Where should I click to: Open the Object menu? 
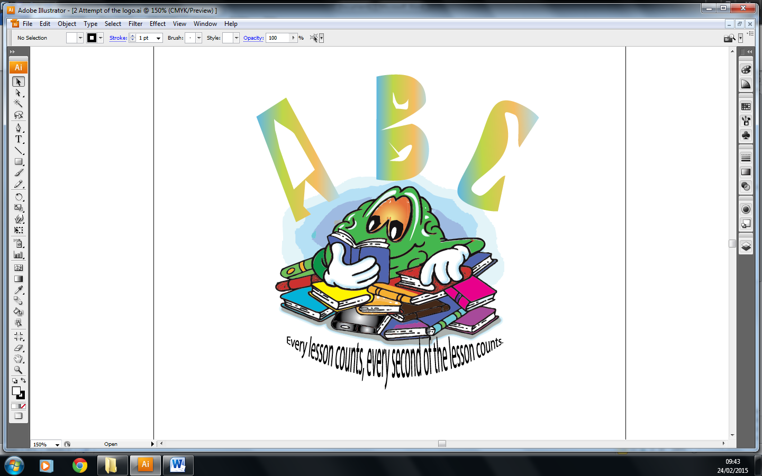tap(67, 24)
